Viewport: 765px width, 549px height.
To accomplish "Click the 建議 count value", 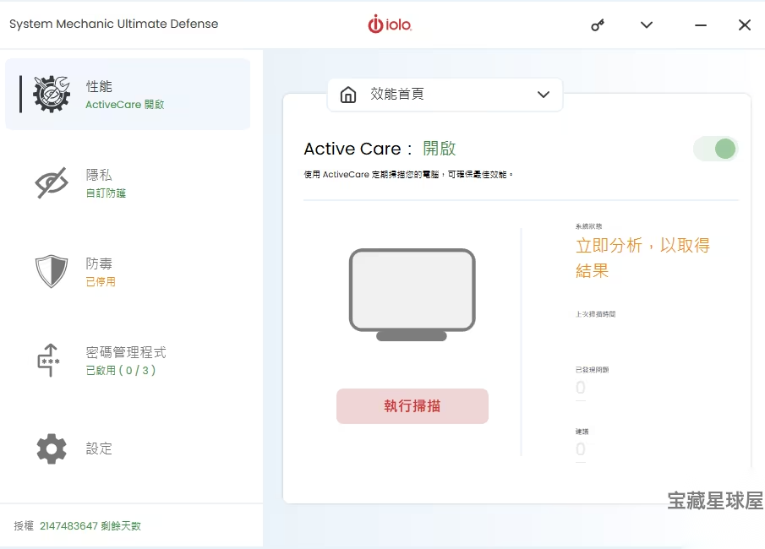I will pyautogui.click(x=580, y=449).
